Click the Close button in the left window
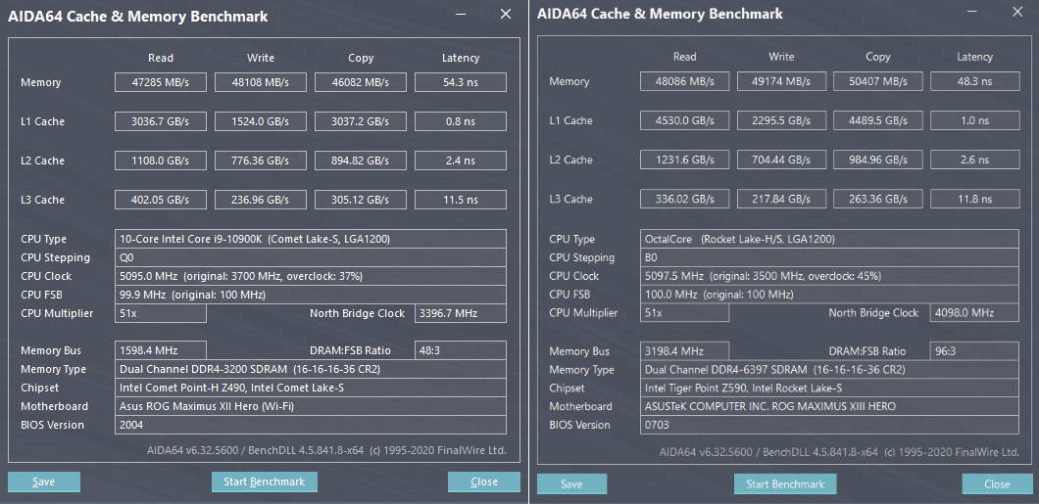Screen dimensions: 1039x504 pyautogui.click(x=483, y=481)
